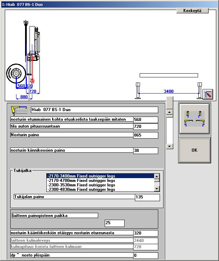Edit the Tukijalan paino value 135
This screenshot has width=219, height=261.
[147, 197]
